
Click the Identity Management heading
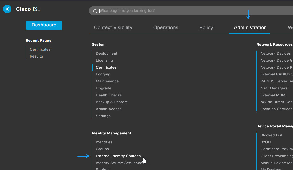coord(111,133)
